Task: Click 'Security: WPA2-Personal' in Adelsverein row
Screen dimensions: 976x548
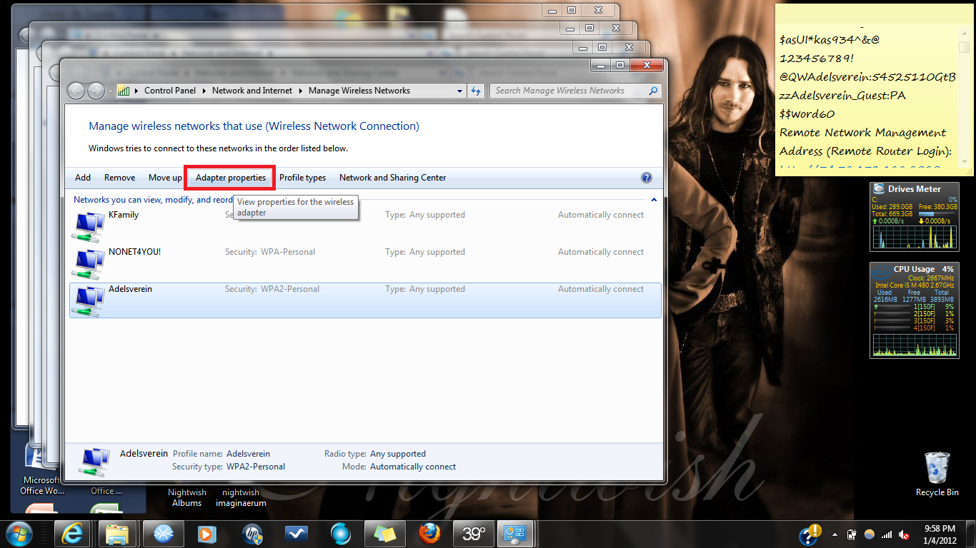Action: (x=272, y=289)
